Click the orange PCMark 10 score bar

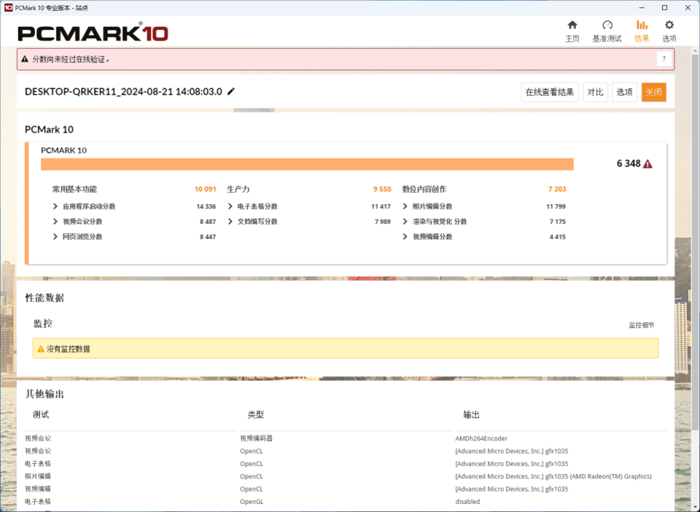(307, 164)
